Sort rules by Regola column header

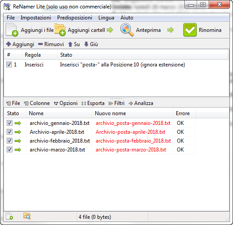coord(39,55)
